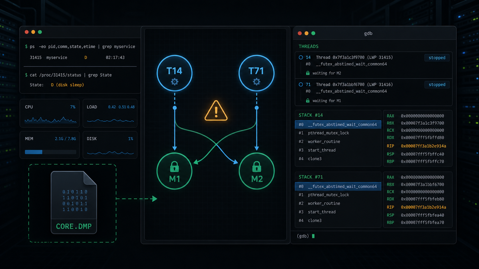Select pthread_mutex_lock frame in STACK #71

[x=338, y=195]
